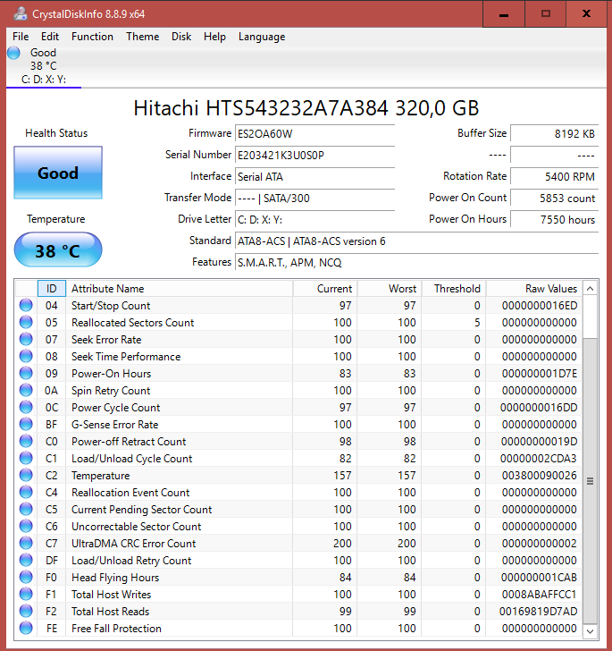This screenshot has height=651, width=612.
Task: Click the Transfer Mode field SATA/300
Action: click(x=314, y=199)
